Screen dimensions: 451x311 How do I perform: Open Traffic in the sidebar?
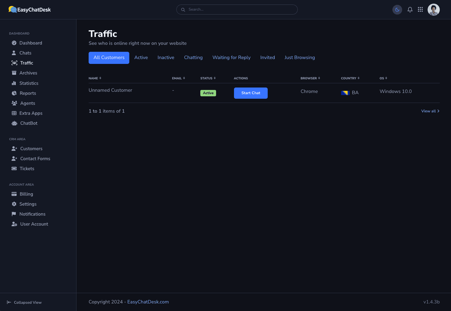tap(22, 63)
